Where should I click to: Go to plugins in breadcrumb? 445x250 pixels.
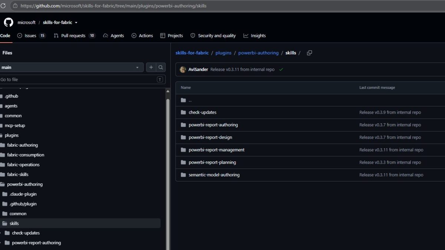coord(223,53)
